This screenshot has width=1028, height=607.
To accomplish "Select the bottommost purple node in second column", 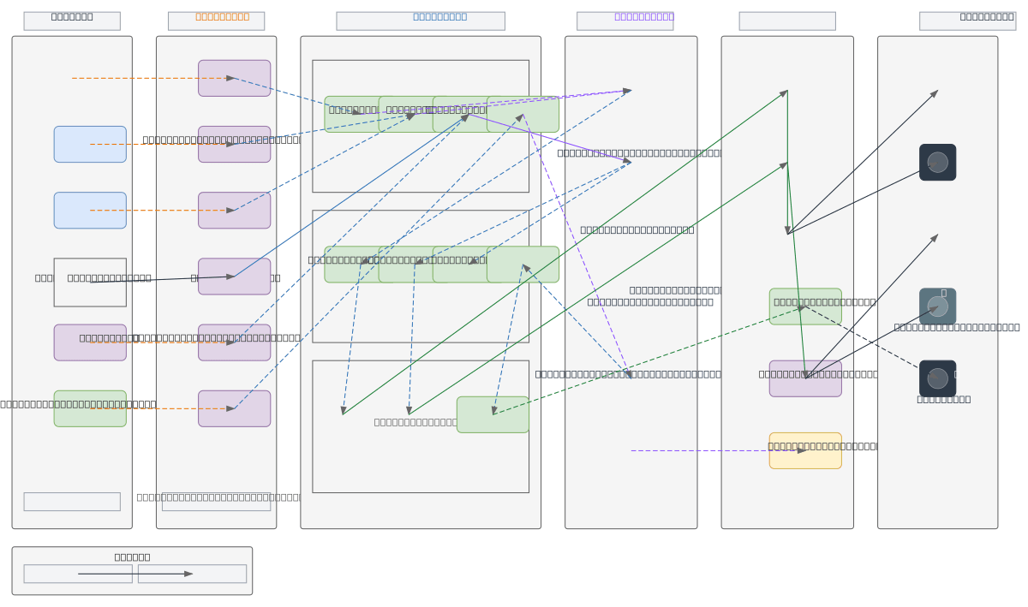I will coord(234,408).
